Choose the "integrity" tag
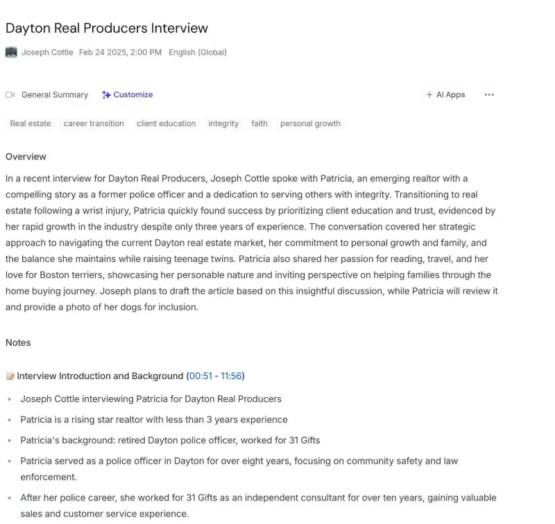The width and height of the screenshot is (555, 524). pos(223,123)
